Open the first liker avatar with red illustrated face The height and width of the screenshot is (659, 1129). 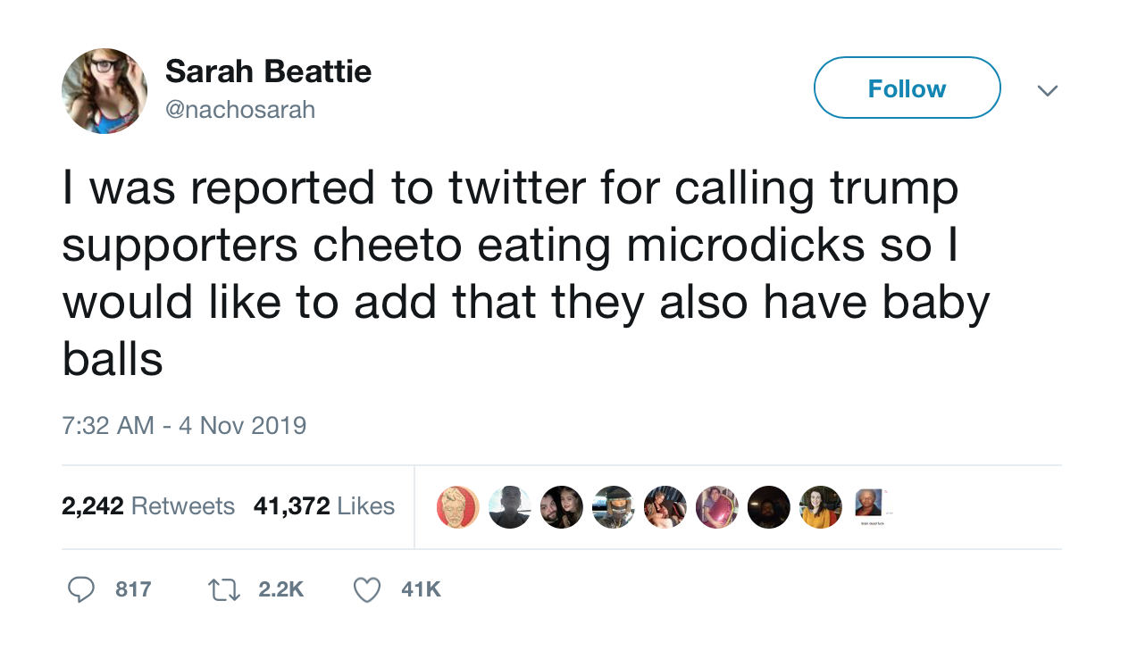[458, 507]
